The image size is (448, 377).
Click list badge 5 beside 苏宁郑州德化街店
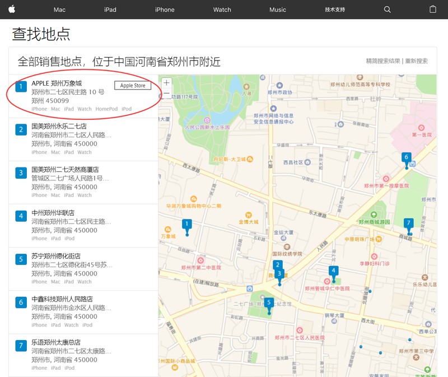click(21, 259)
